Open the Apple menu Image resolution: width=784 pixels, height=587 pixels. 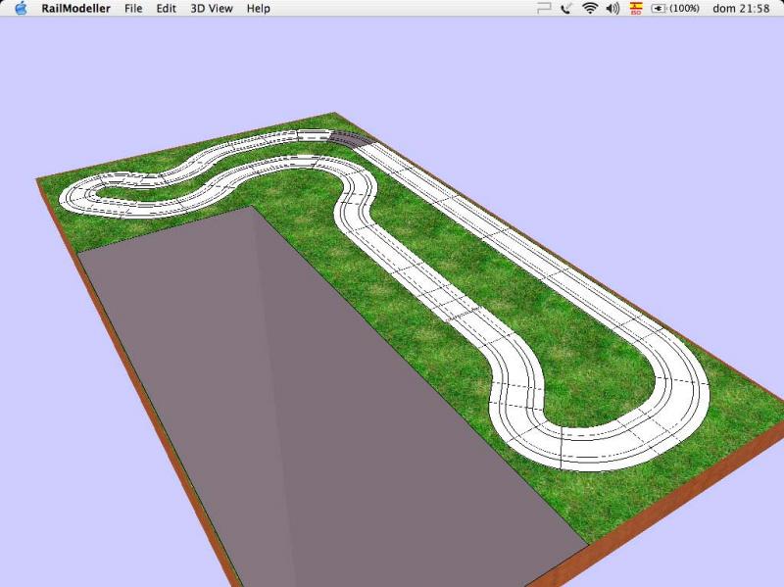tap(21, 8)
